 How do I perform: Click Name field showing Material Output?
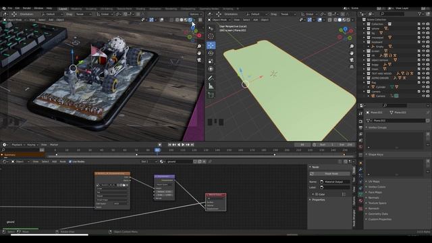coord(335,182)
